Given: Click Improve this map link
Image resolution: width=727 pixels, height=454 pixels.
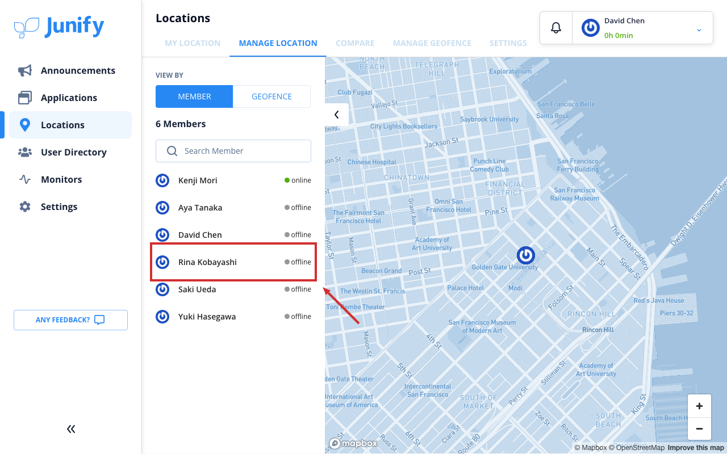Looking at the screenshot, I should (696, 448).
